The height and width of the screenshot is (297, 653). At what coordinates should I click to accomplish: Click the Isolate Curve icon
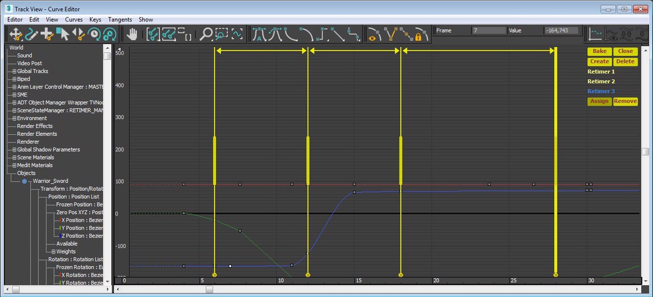(237, 34)
